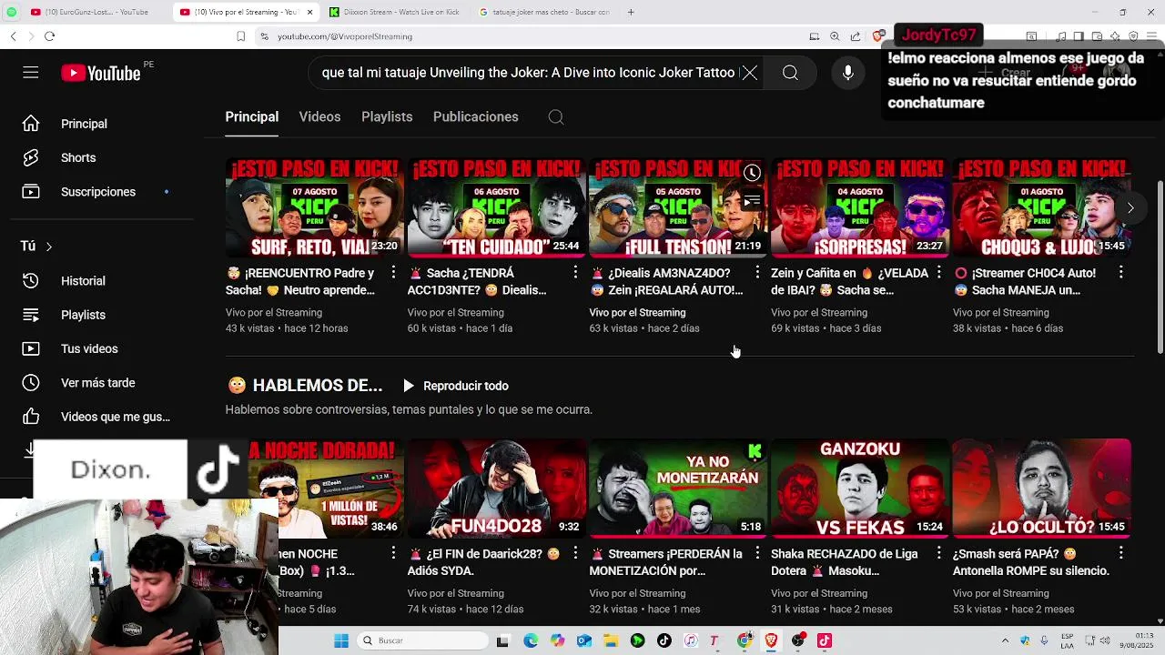Click the page vertical scrollbar thumb
The image size is (1165, 655).
[x=1160, y=266]
